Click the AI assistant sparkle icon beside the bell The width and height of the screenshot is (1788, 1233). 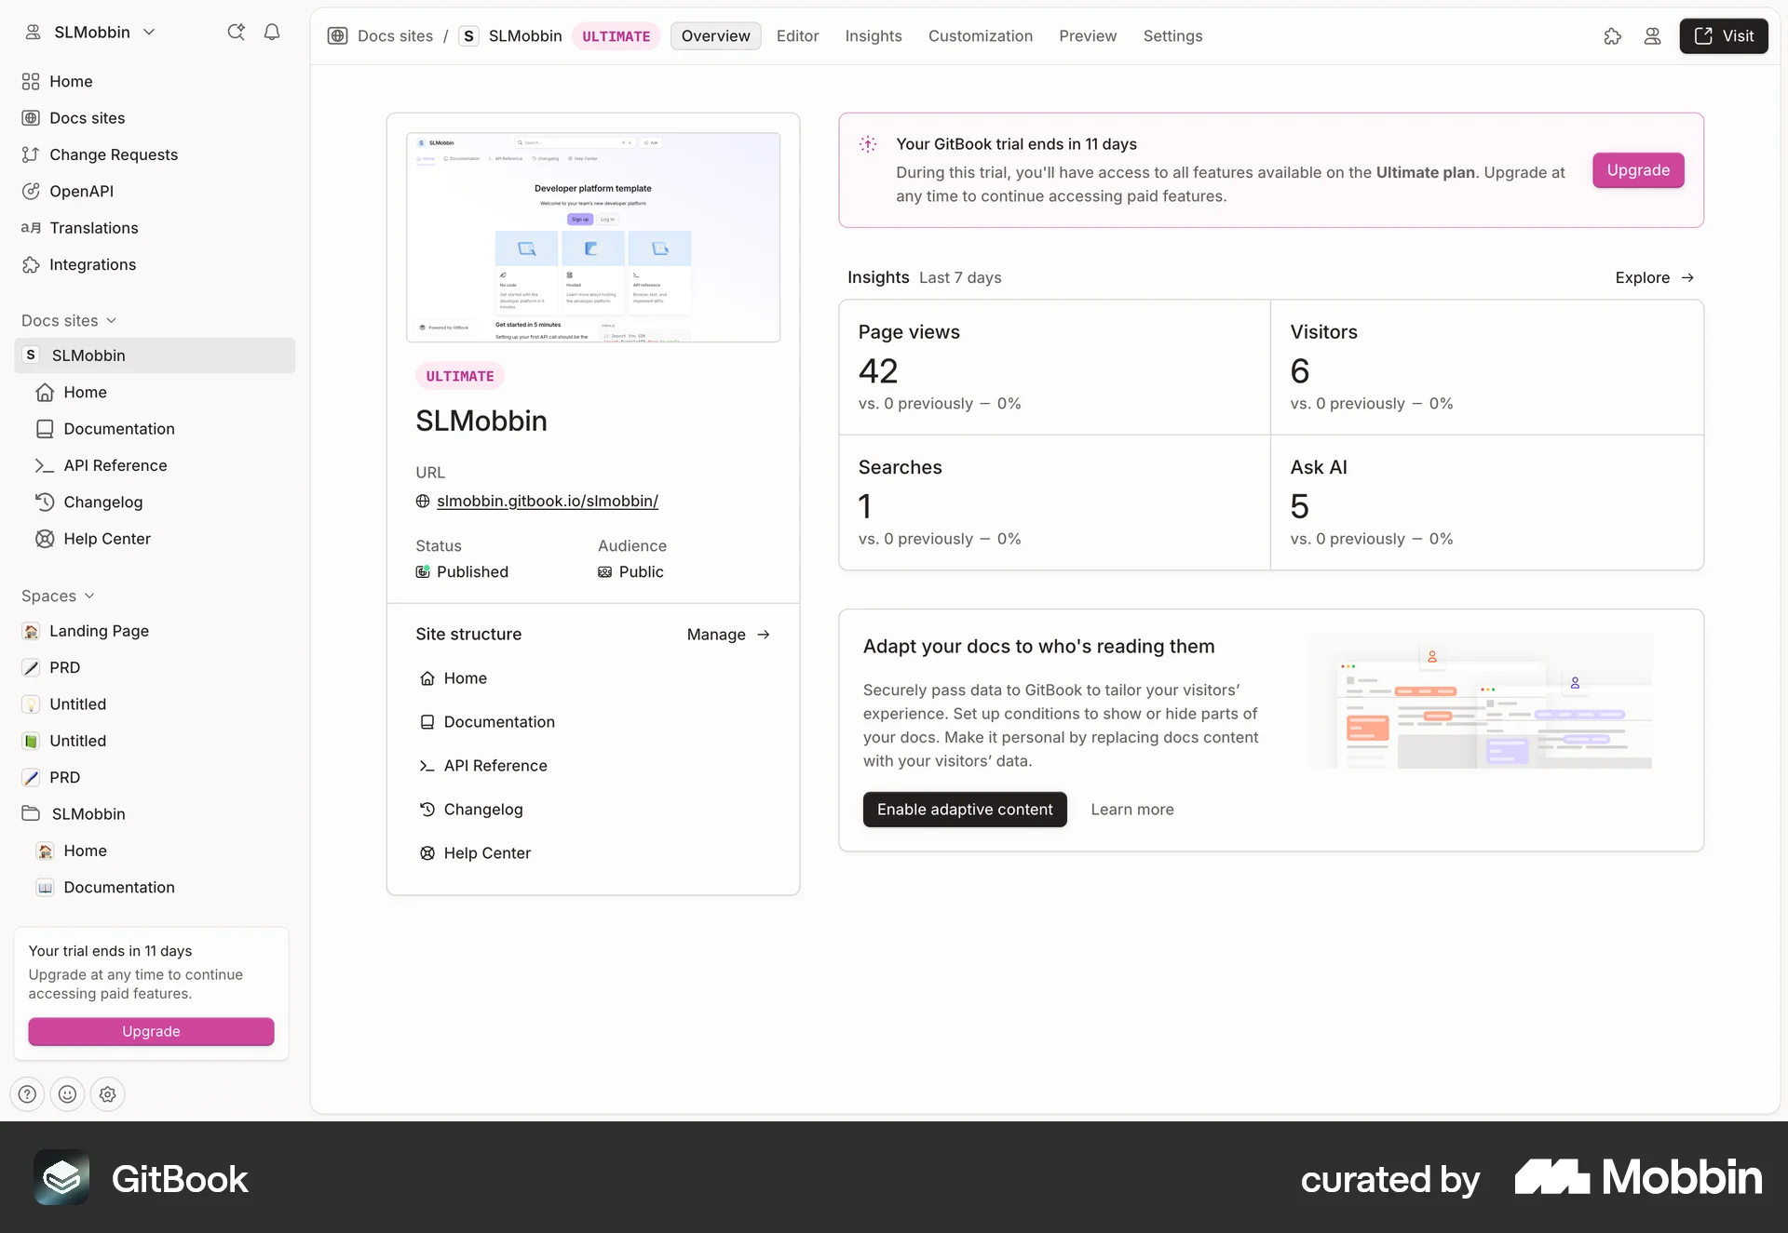click(236, 33)
